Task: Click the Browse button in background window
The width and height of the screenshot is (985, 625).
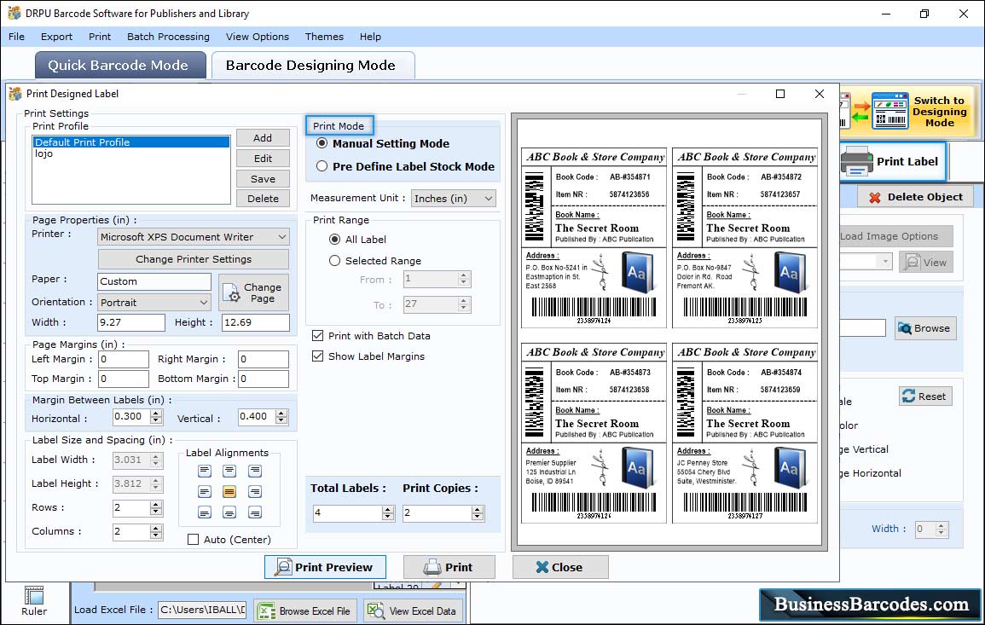Action: (924, 328)
